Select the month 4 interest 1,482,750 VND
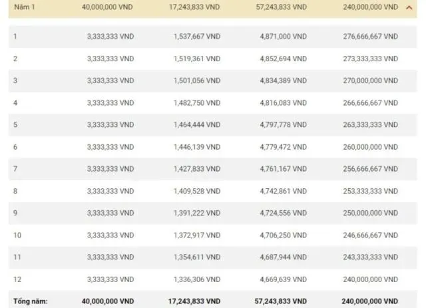The height and width of the screenshot is (308, 426). (196, 103)
